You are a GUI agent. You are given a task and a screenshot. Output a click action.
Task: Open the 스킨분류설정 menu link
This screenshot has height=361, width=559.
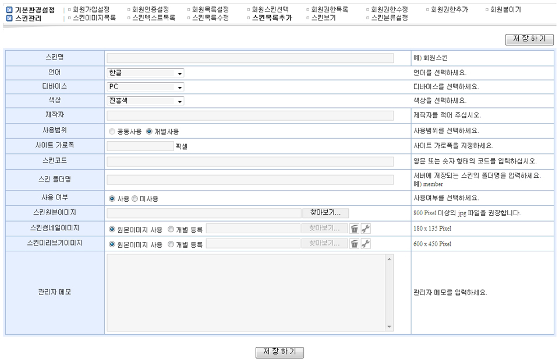(x=389, y=18)
